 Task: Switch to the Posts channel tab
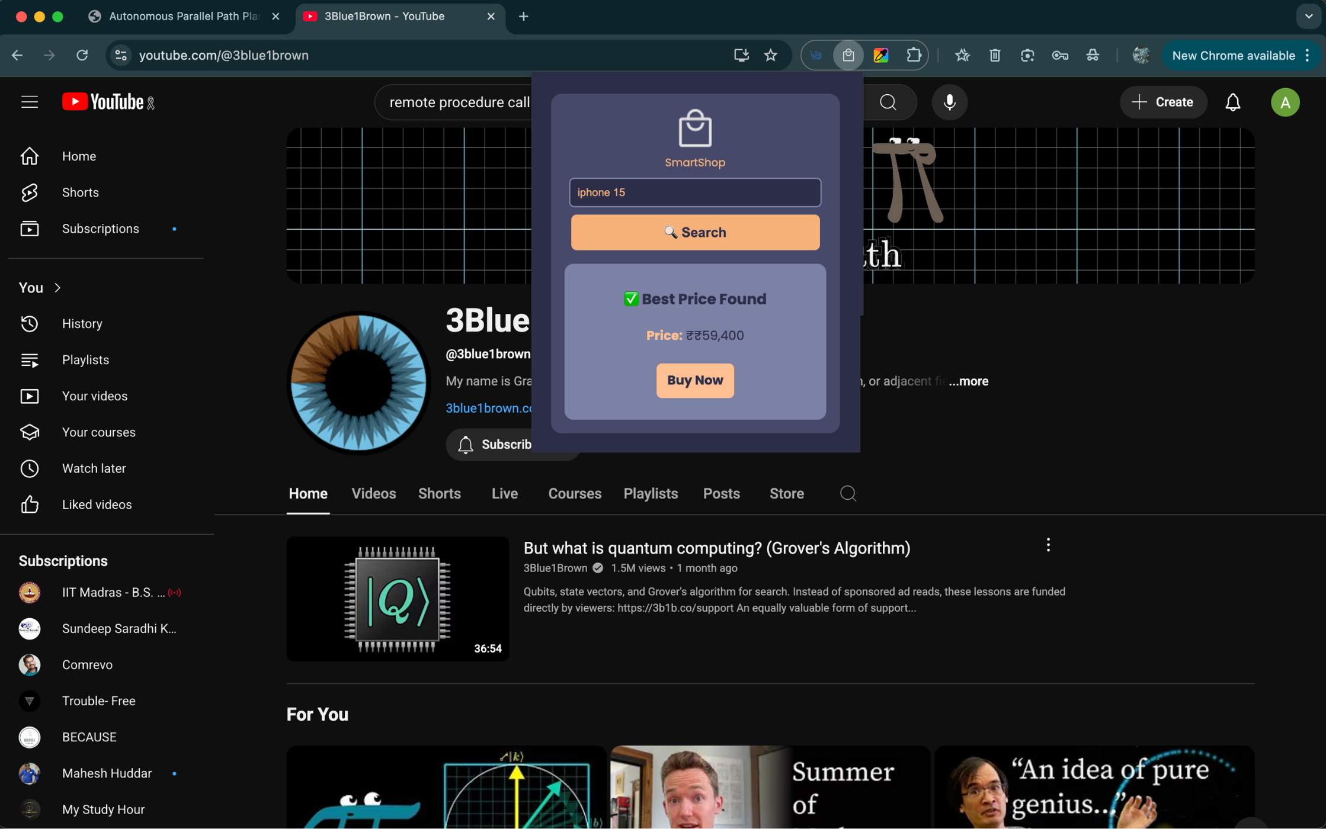(x=721, y=493)
